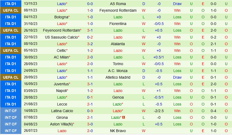Screen dimensions: 232x135
Task: Click the Atletico Madrid team name
Action: (118, 77)
